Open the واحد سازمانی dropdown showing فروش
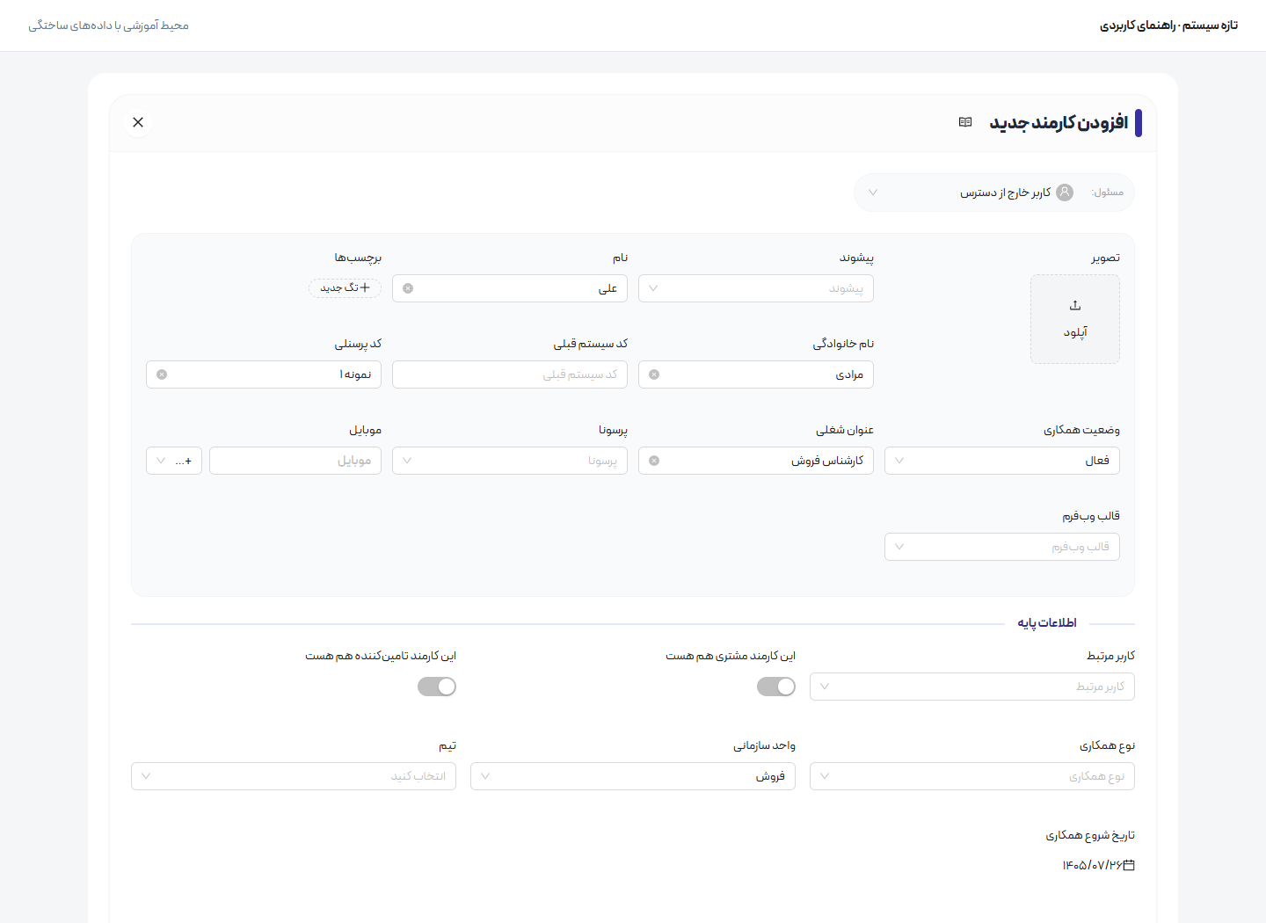Screen dimensions: 1266x923 pyautogui.click(x=633, y=776)
